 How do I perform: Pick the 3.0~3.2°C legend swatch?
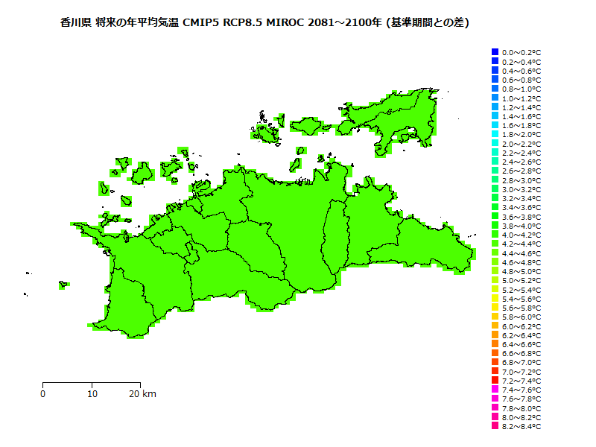click(x=495, y=189)
